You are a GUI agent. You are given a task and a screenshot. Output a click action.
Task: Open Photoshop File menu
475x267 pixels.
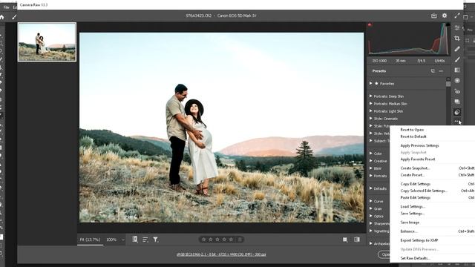7,7
